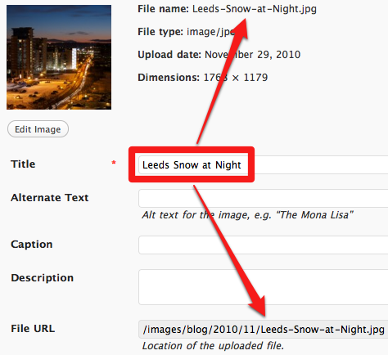Select the Leeds night cityscape thumbnail
388x355 pixels.
59,57
